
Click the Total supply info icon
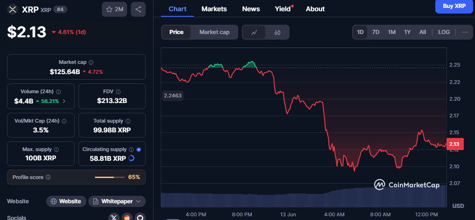[x=128, y=121]
